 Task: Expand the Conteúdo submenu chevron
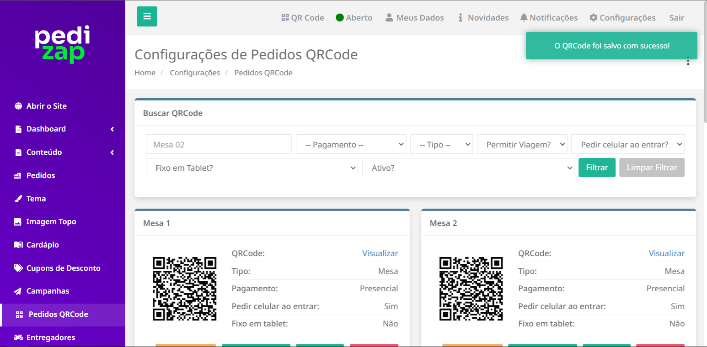point(112,152)
